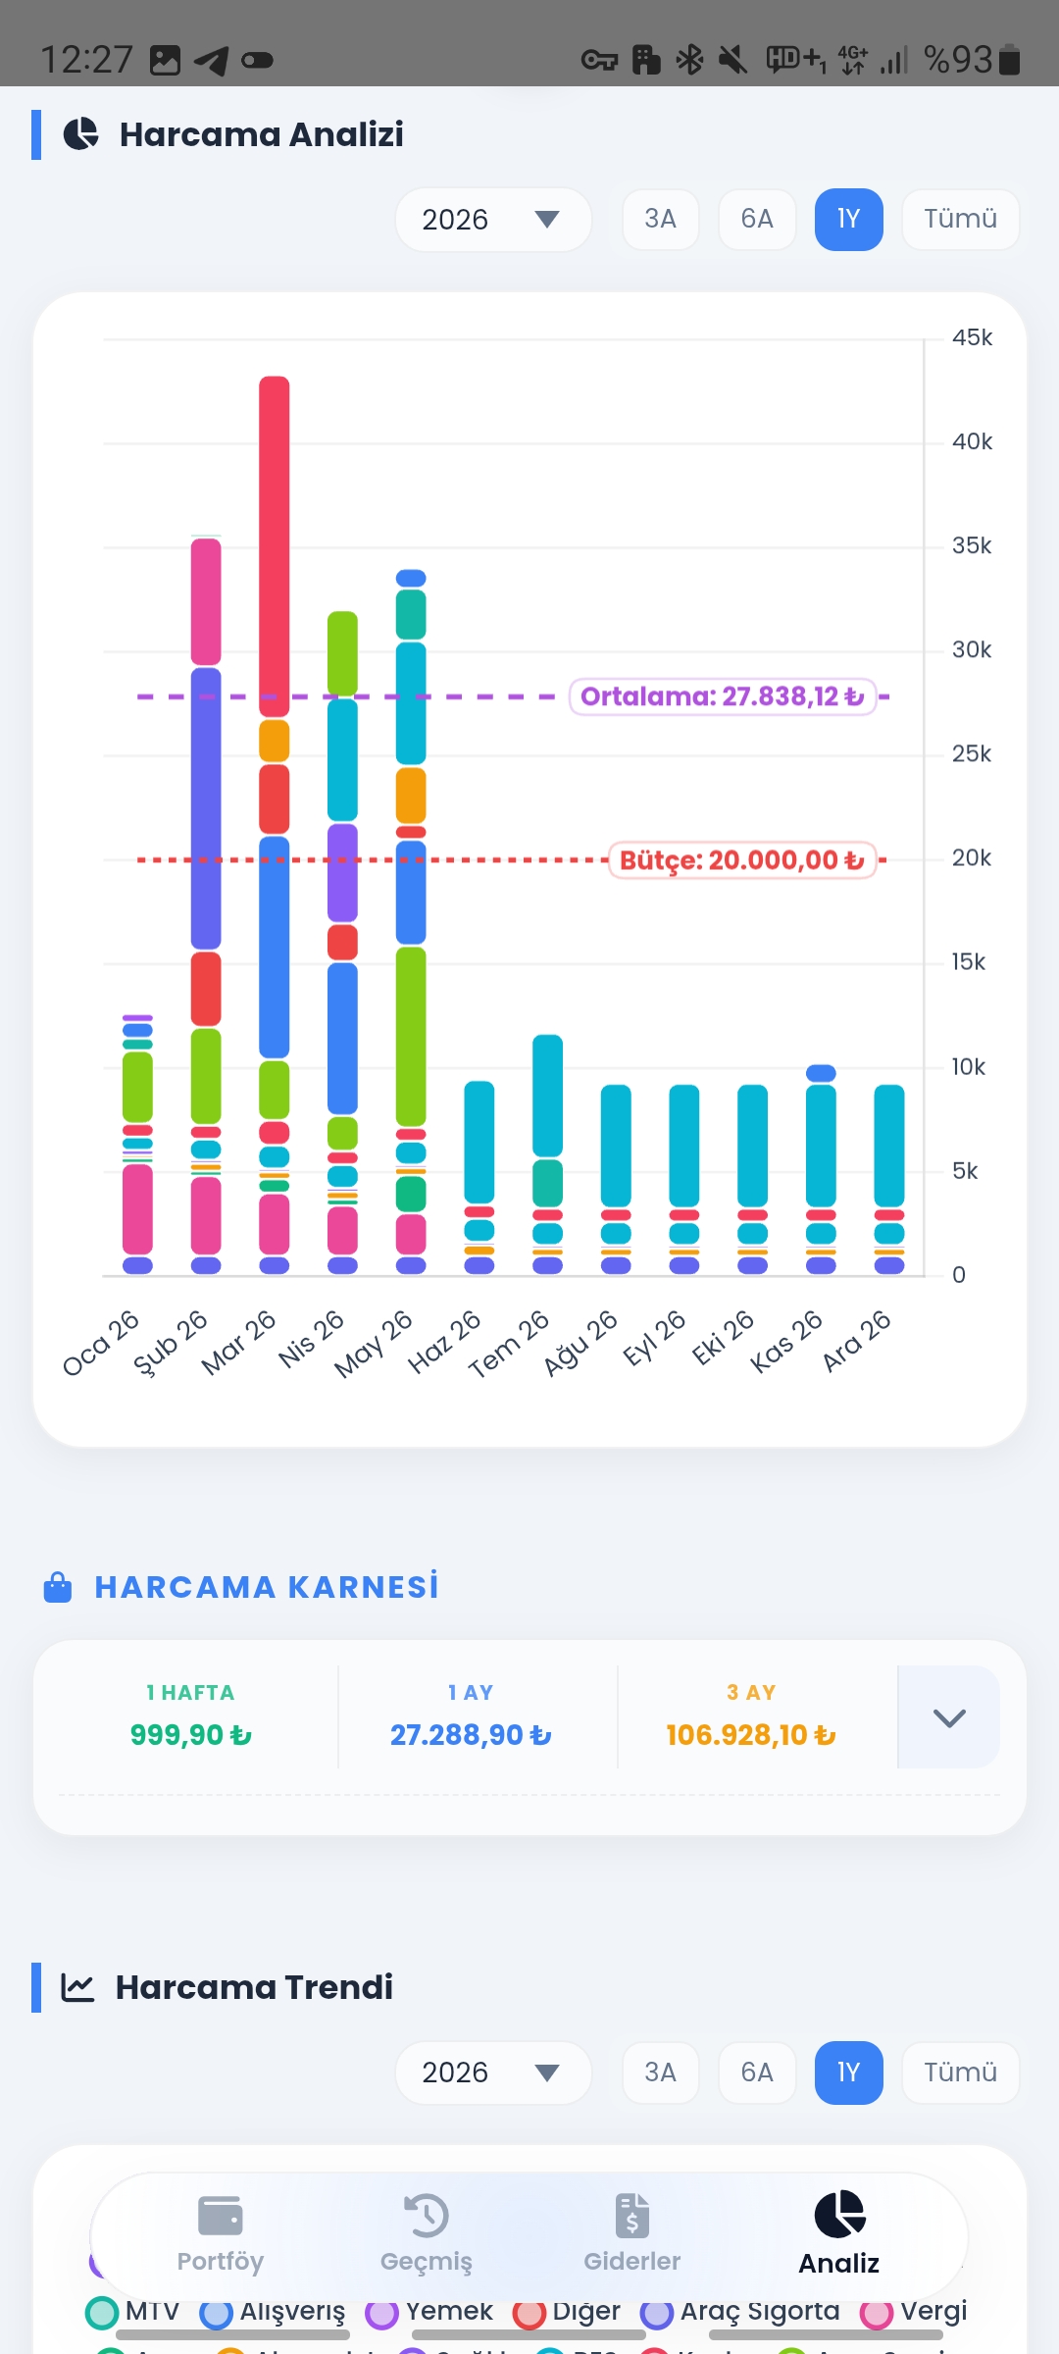Screen dimensions: 1059x2354
Task: Toggle Diğer legend series
Action: (x=566, y=2312)
